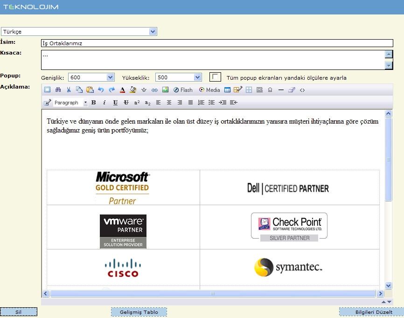
Task: Insert form or text box layout icon
Action: [259, 90]
